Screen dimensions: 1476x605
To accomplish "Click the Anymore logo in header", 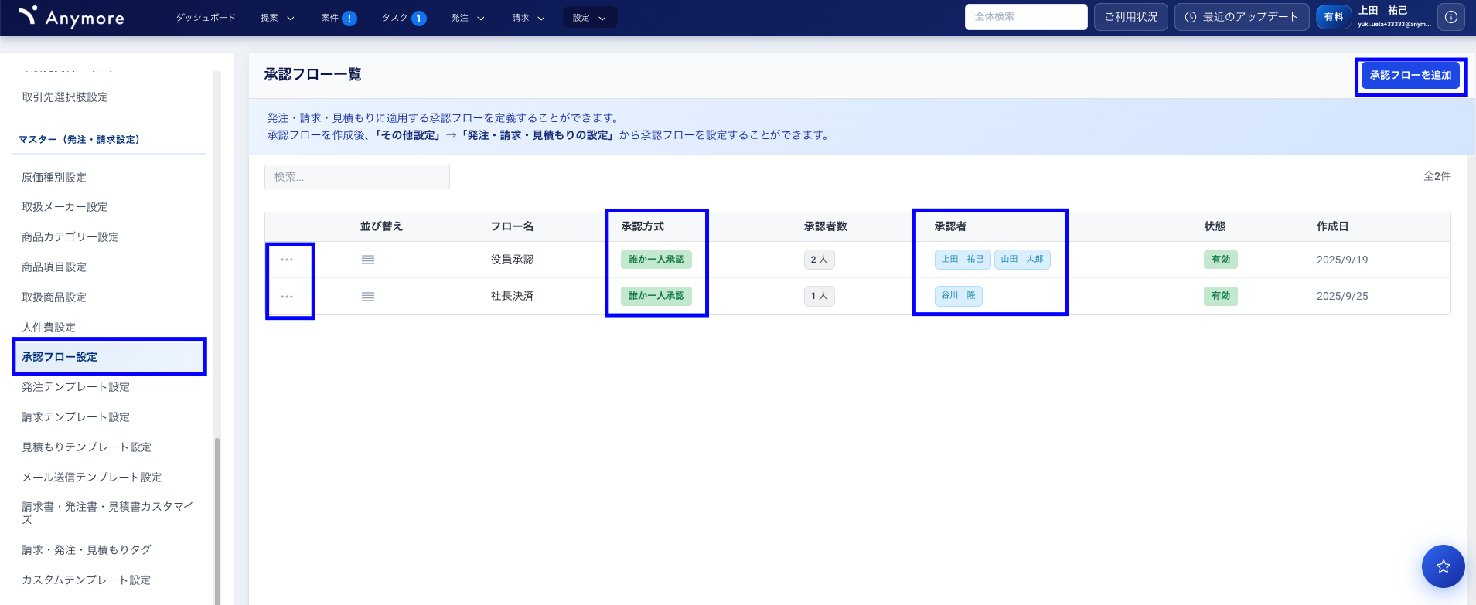I will [x=71, y=17].
